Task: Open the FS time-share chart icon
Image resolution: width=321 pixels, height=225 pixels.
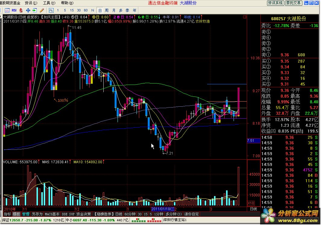Action: tap(51, 11)
